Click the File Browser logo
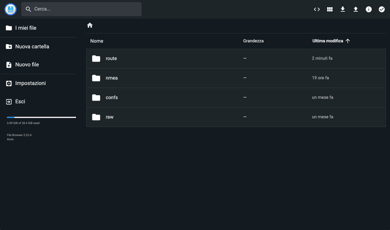This screenshot has height=230, width=390. point(11,9)
